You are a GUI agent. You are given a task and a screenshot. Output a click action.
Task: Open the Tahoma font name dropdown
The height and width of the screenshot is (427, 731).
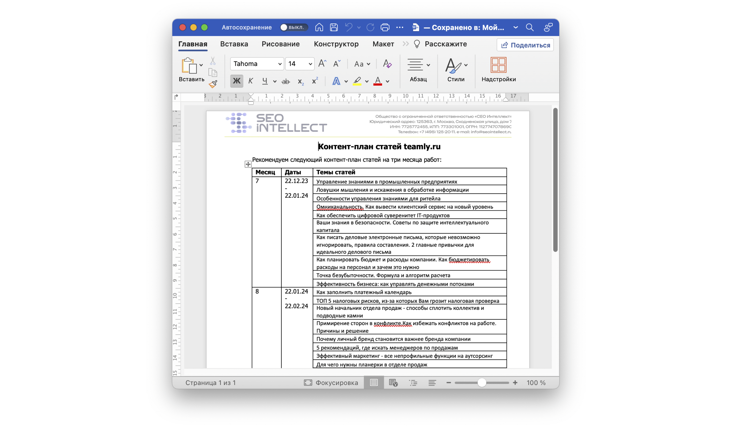pos(280,64)
